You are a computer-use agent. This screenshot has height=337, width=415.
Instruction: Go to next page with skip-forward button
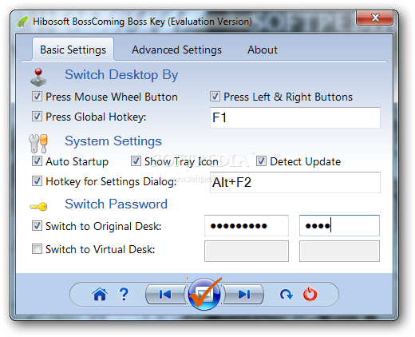(244, 294)
